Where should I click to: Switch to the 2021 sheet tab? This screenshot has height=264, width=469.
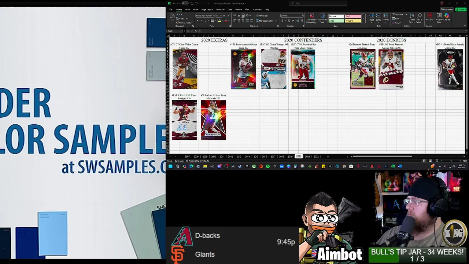pyautogui.click(x=307, y=157)
